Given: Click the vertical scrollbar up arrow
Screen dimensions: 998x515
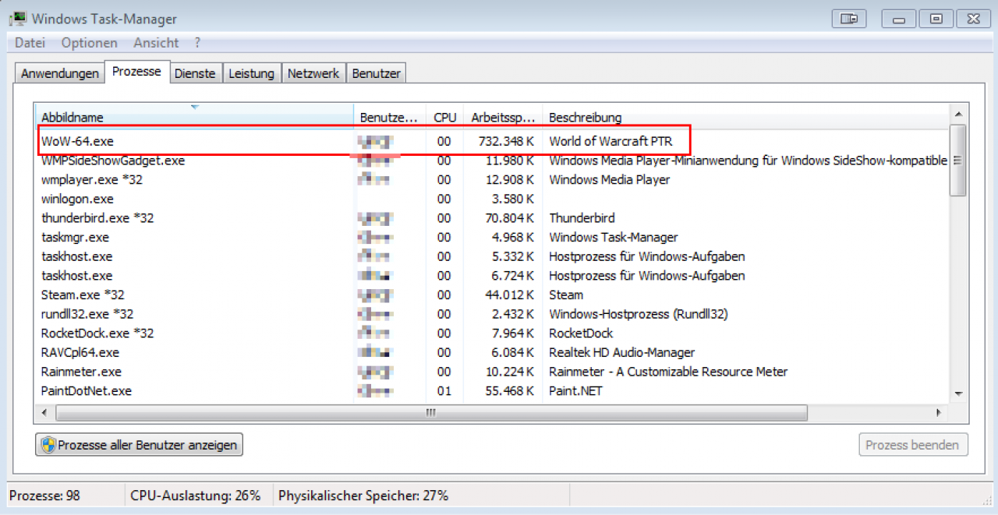Looking at the screenshot, I should (958, 115).
